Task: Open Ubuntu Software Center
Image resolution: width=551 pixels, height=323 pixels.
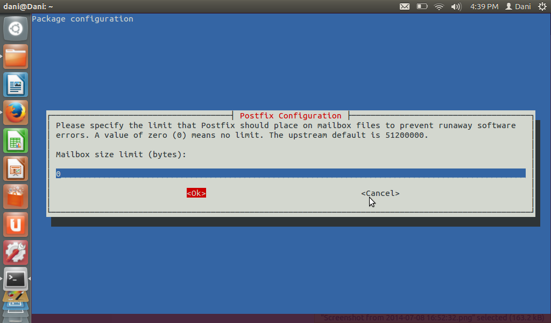Action: 16,197
